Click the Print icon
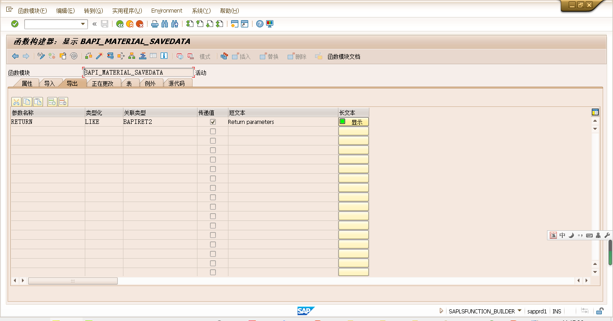The width and height of the screenshot is (613, 321). (x=154, y=24)
